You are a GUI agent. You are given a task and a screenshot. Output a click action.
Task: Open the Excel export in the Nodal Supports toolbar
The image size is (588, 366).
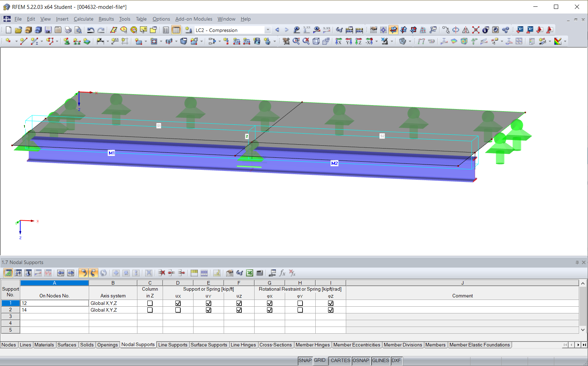pyautogui.click(x=250, y=273)
